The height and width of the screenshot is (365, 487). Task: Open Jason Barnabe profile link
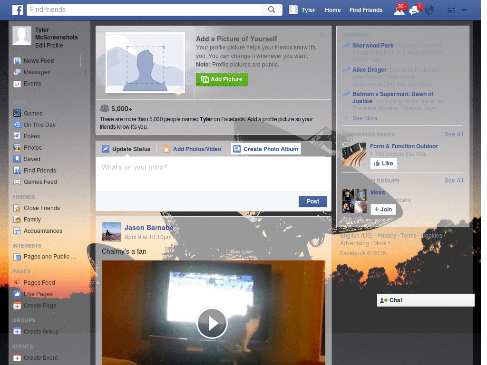pyautogui.click(x=149, y=228)
